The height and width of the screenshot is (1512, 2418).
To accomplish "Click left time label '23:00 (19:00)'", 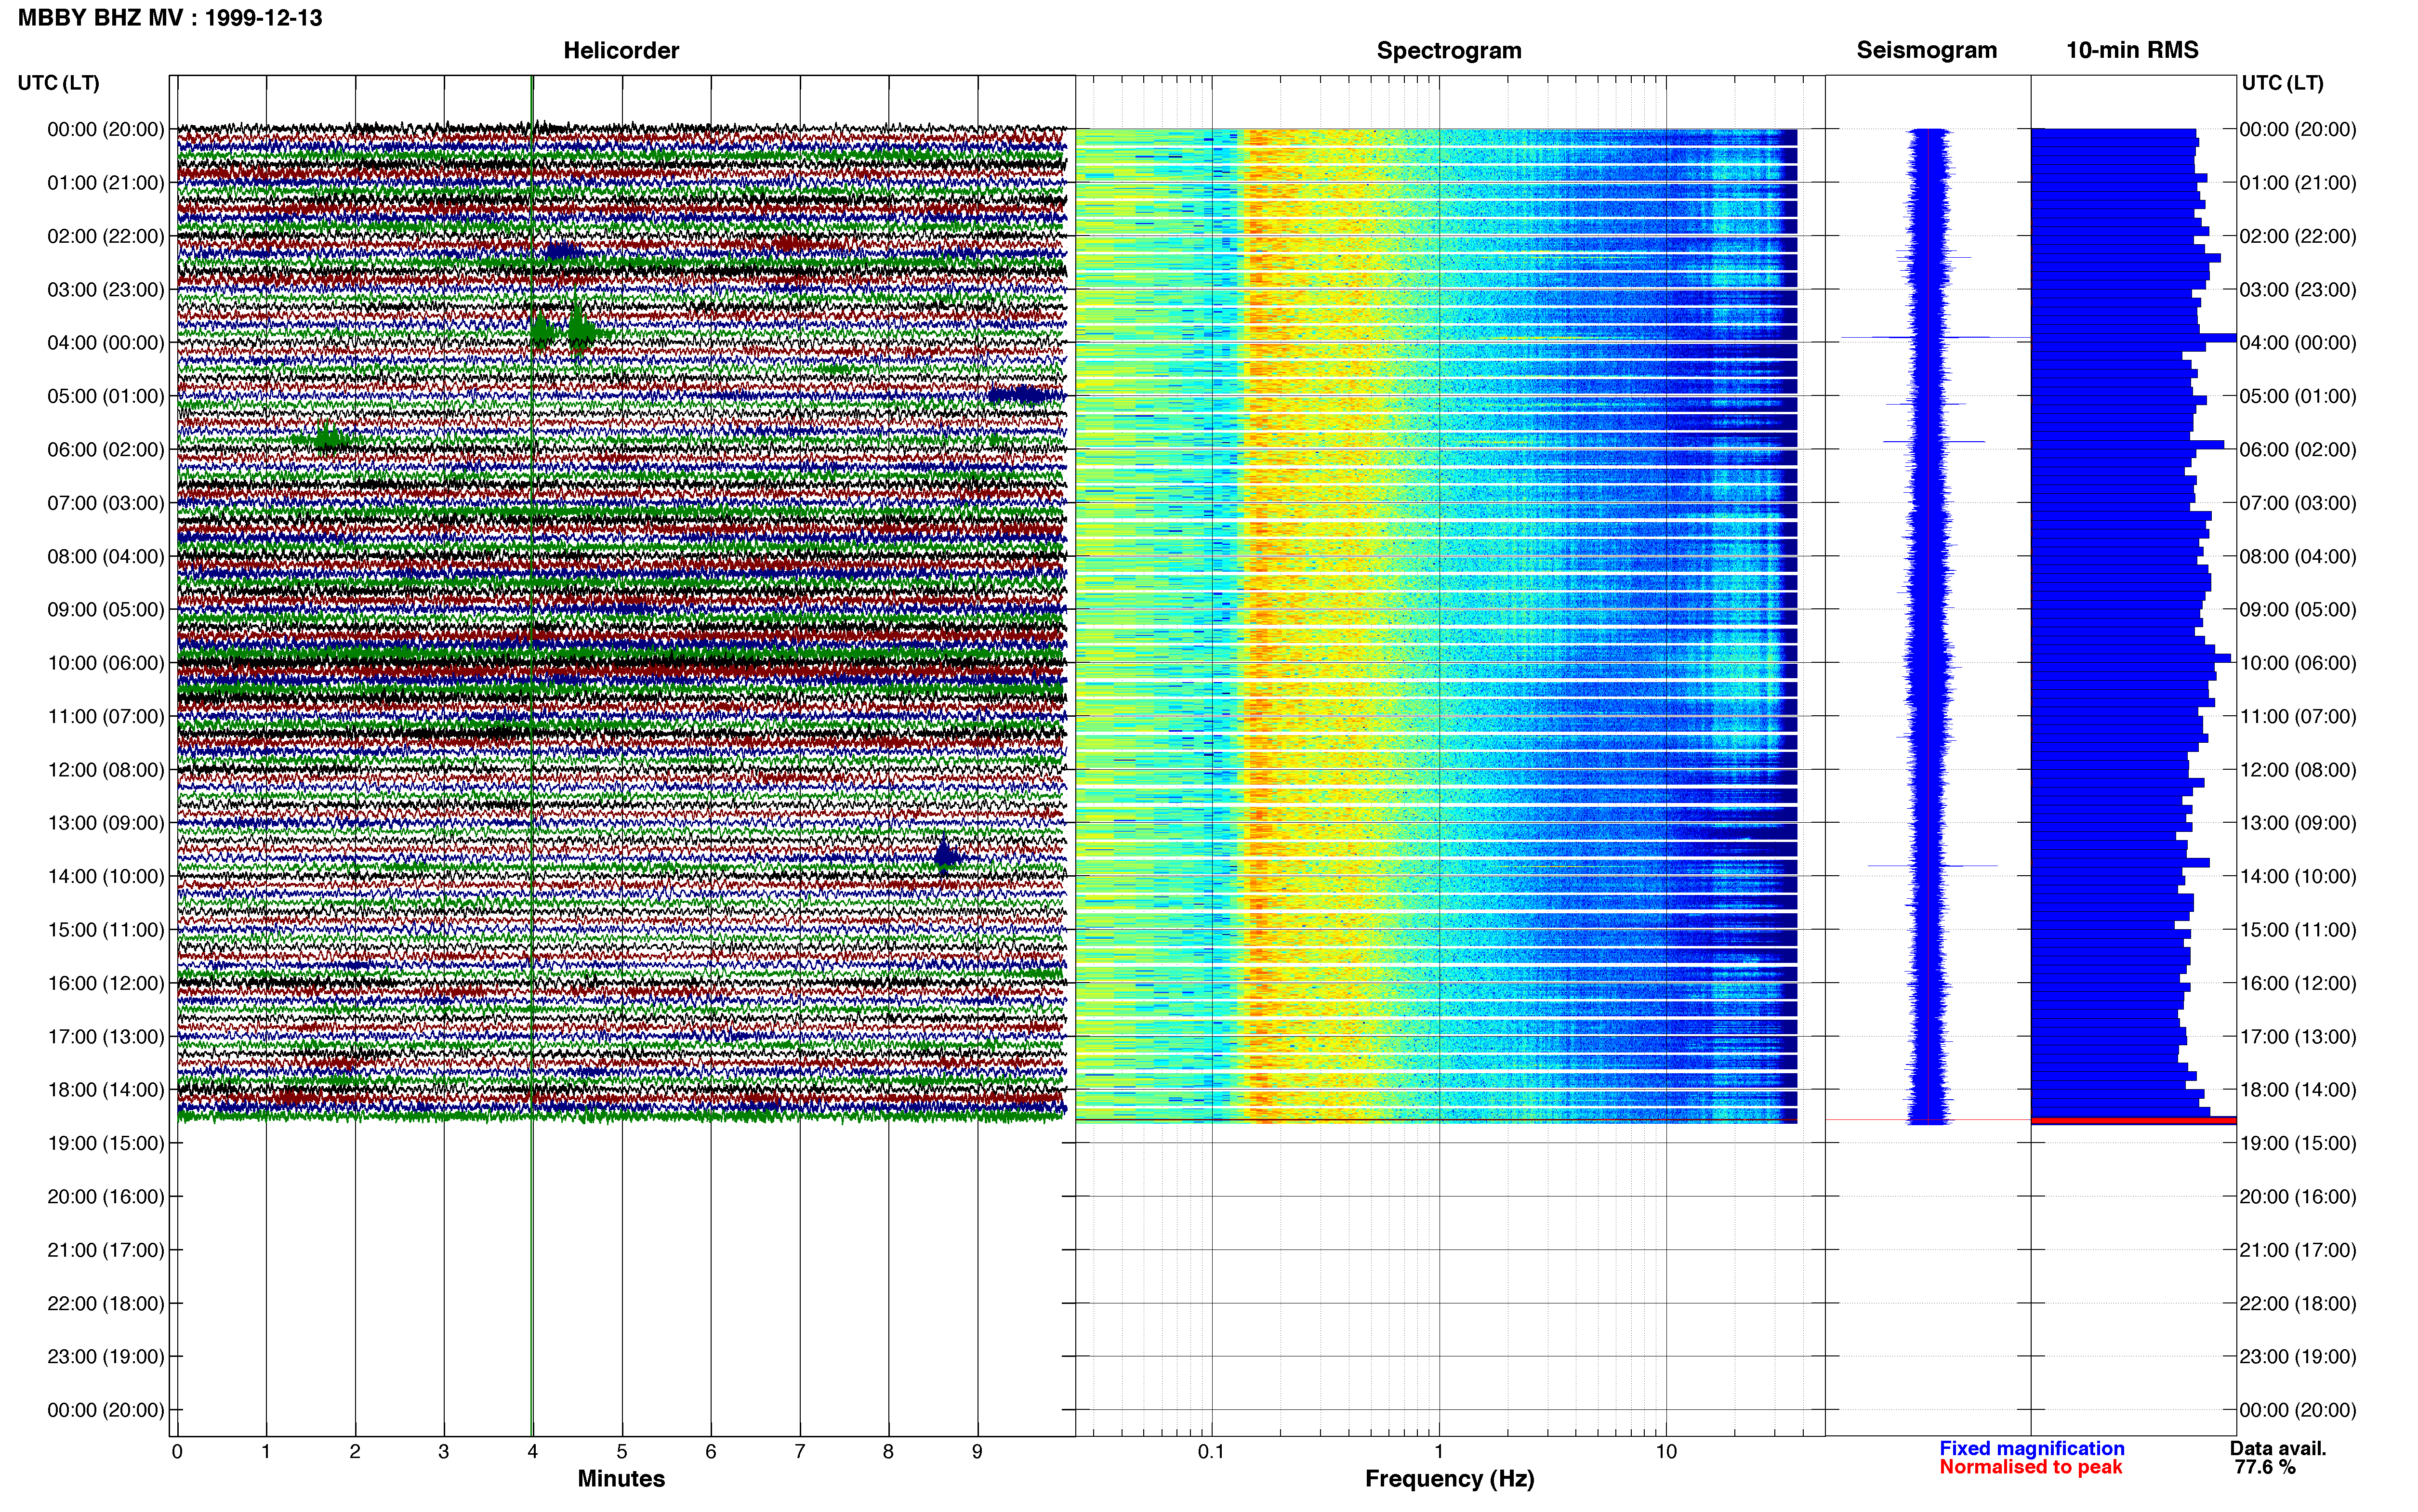I will [x=106, y=1356].
